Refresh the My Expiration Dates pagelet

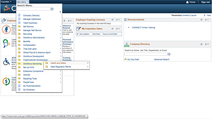point(112,29)
